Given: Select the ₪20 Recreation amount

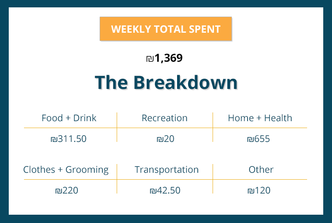Looking at the screenshot, I should point(165,139).
